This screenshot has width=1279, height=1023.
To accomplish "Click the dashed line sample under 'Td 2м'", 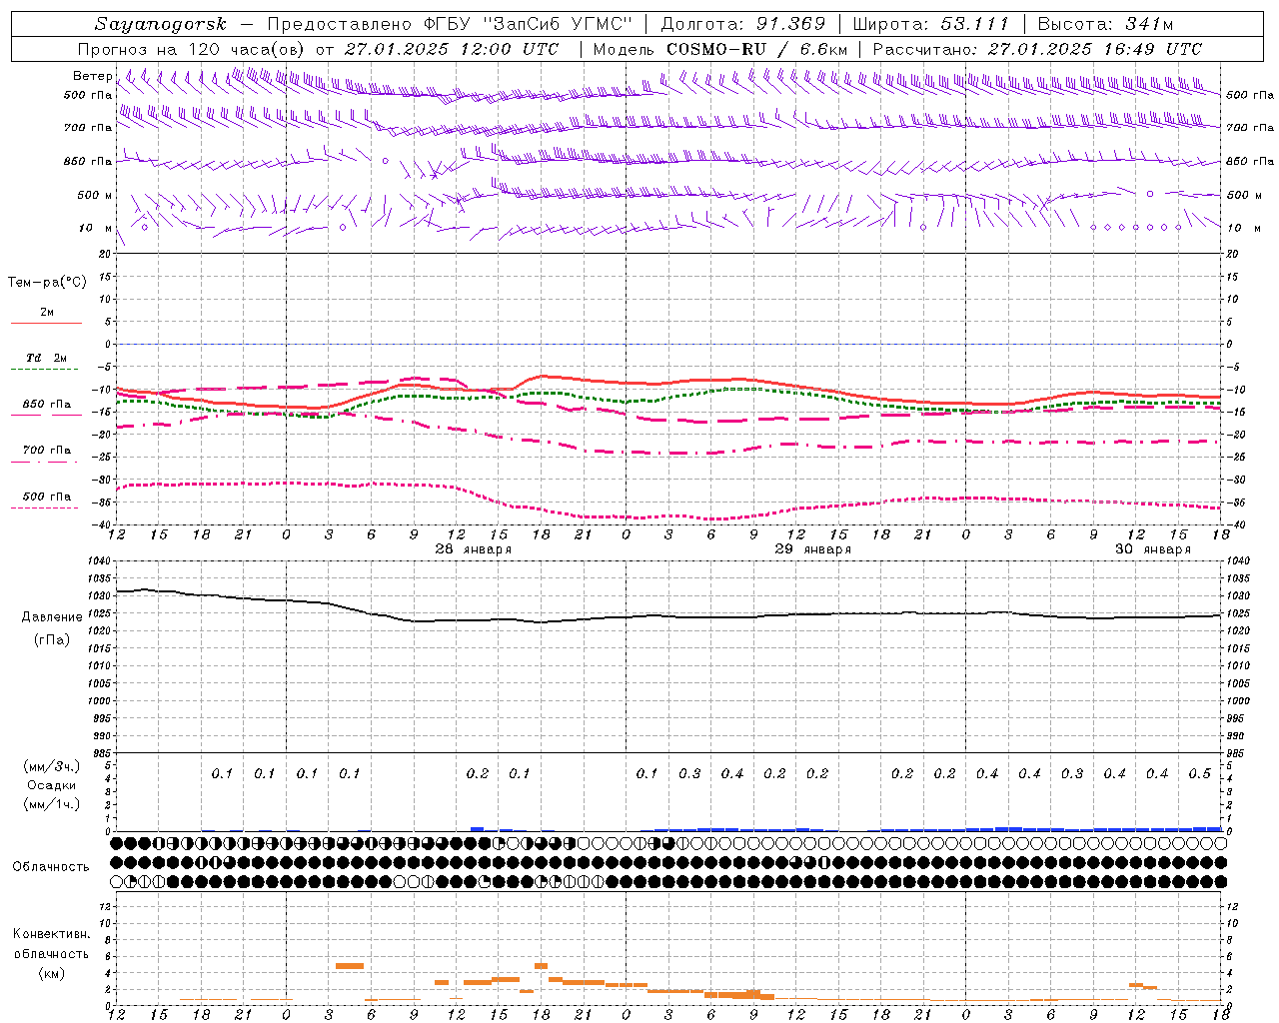I will tap(44, 370).
